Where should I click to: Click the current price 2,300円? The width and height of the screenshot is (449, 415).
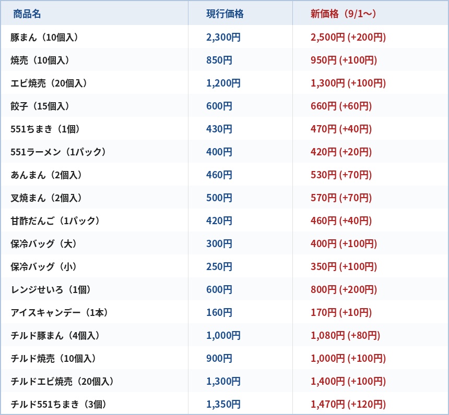click(223, 37)
